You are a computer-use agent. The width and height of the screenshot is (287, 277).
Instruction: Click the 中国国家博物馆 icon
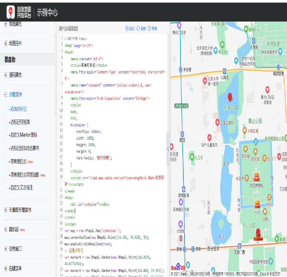(x=271, y=261)
